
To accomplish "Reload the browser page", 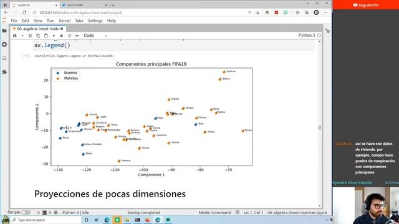I will coord(24,12).
